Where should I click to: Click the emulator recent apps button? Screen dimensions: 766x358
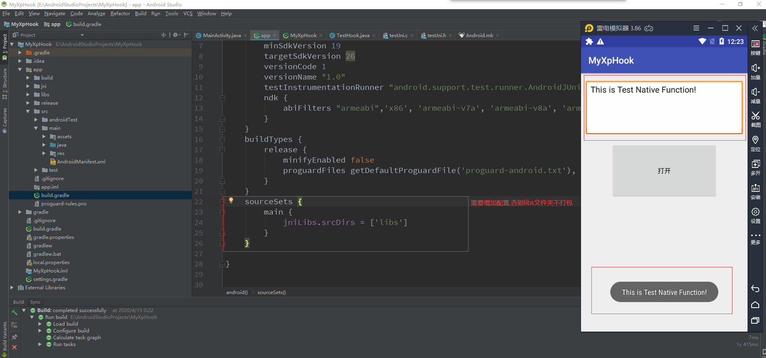click(755, 320)
